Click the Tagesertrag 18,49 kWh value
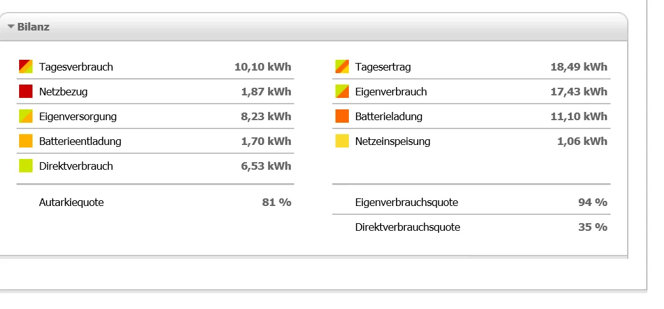 [x=579, y=67]
